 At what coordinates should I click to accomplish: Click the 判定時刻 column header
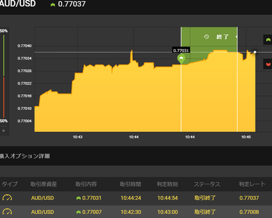coord(167,184)
